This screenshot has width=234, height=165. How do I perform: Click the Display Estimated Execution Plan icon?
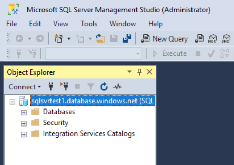(225, 53)
